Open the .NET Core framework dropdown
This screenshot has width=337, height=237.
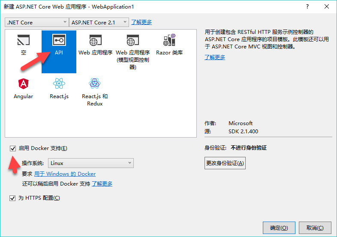pyautogui.click(x=37, y=22)
